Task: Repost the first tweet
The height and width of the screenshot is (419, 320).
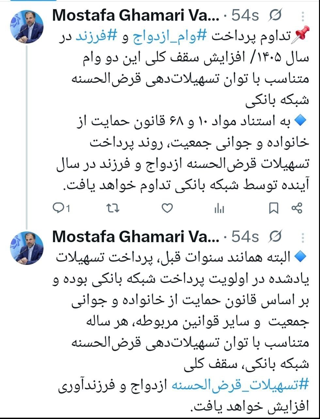Action: (113, 208)
